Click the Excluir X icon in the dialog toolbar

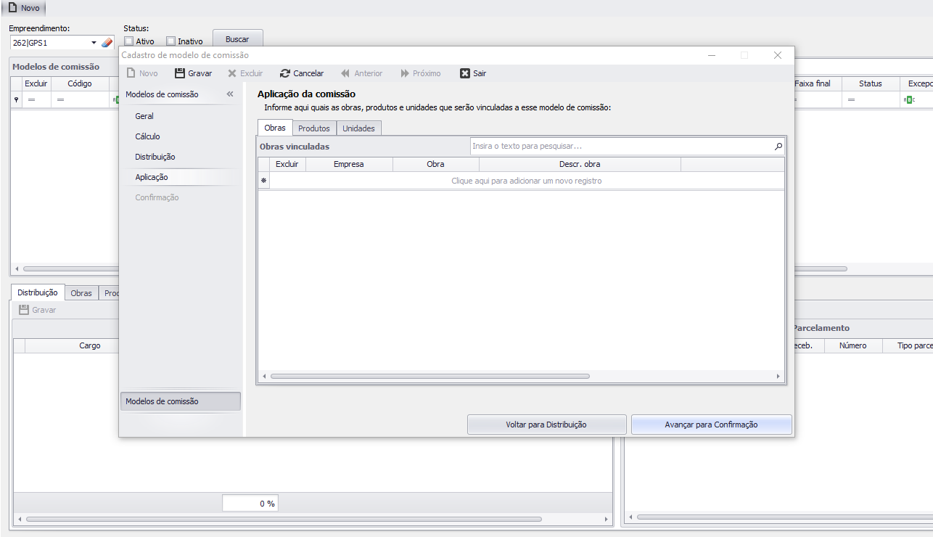(x=232, y=73)
